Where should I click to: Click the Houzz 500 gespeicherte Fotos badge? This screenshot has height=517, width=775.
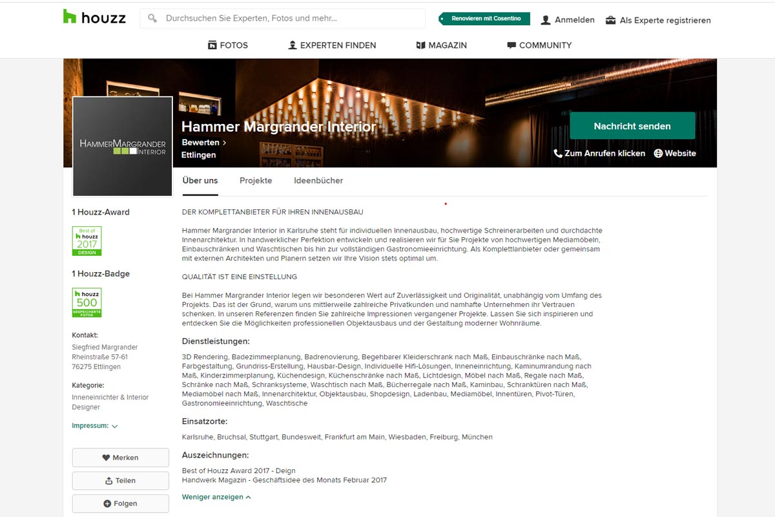click(x=87, y=302)
